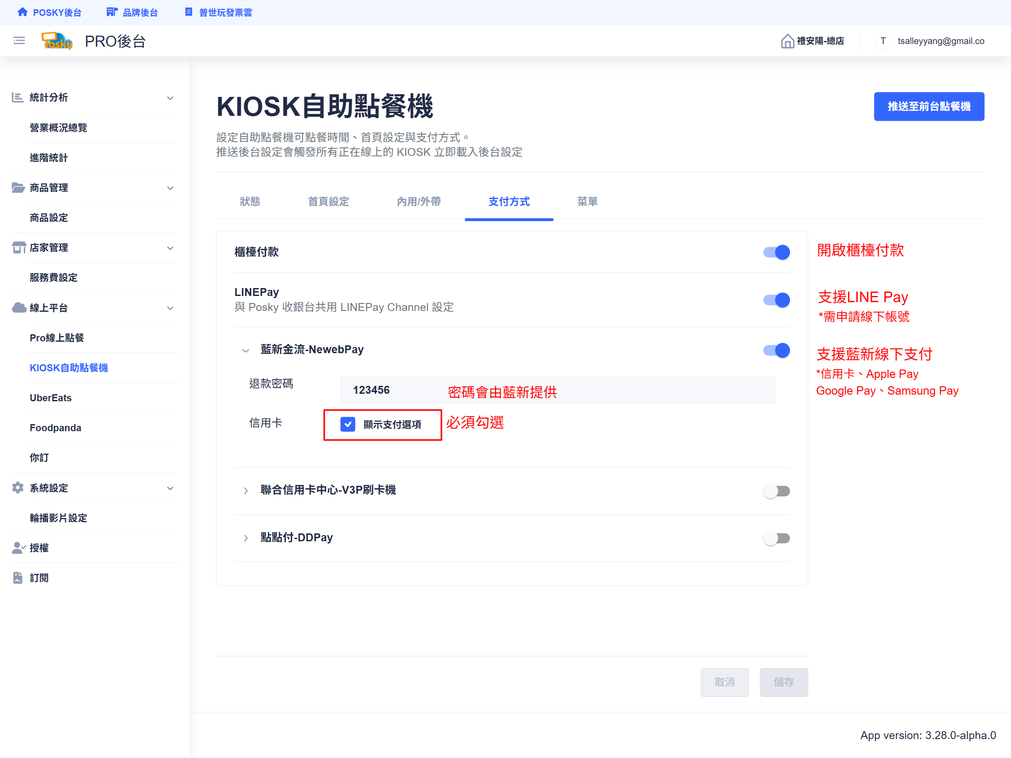
Task: Click the 取消 button
Action: tap(724, 682)
